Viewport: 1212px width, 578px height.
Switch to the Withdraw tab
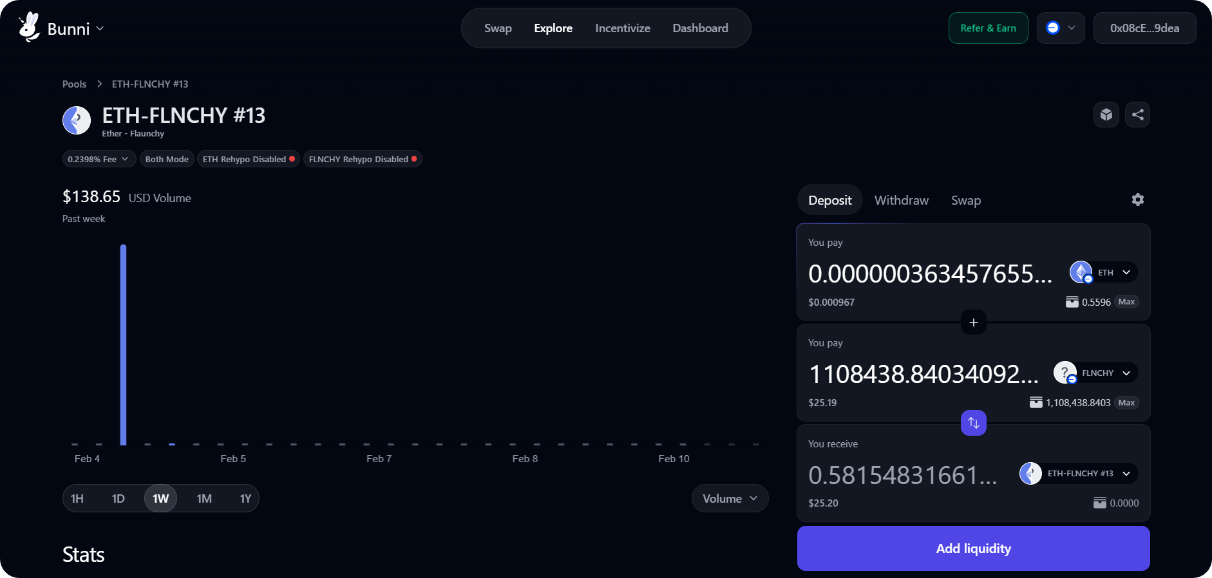pos(901,200)
